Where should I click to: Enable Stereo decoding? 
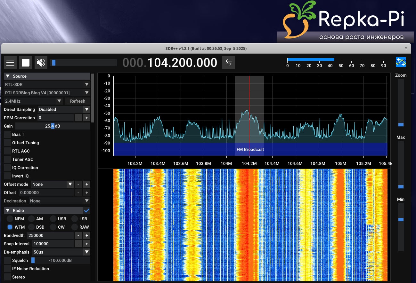click(7, 277)
